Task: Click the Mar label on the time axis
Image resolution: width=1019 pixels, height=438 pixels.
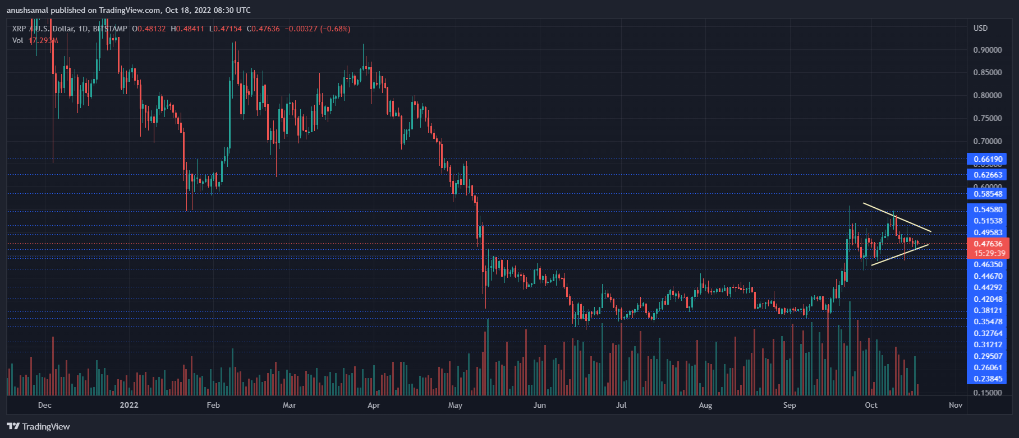Action: click(289, 405)
